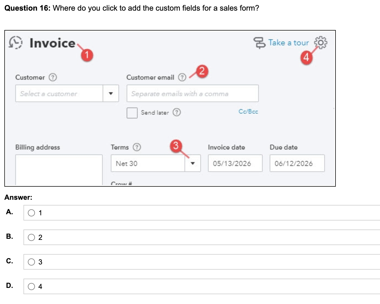380x304 pixels.
Task: Select answer option D for question 16
Action: 32,286
